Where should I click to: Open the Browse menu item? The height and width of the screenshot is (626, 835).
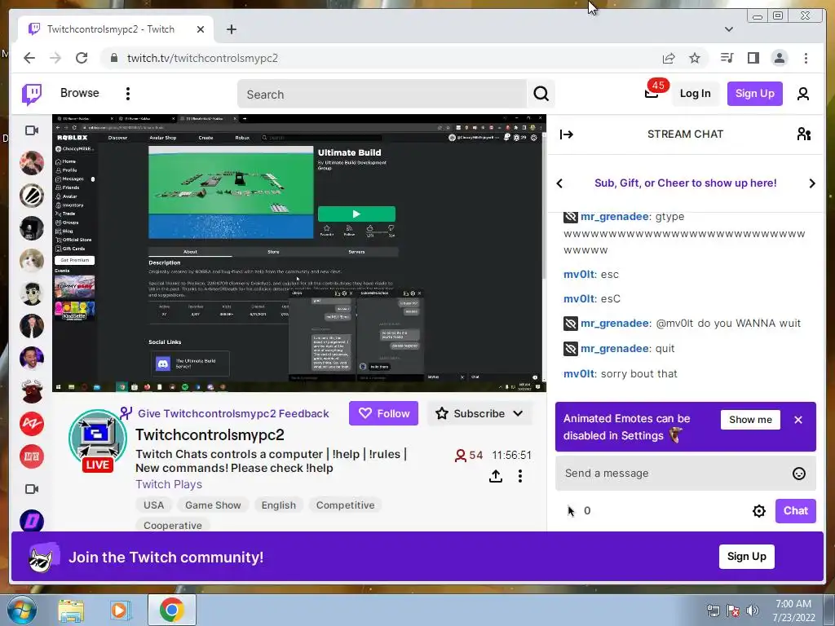point(79,93)
